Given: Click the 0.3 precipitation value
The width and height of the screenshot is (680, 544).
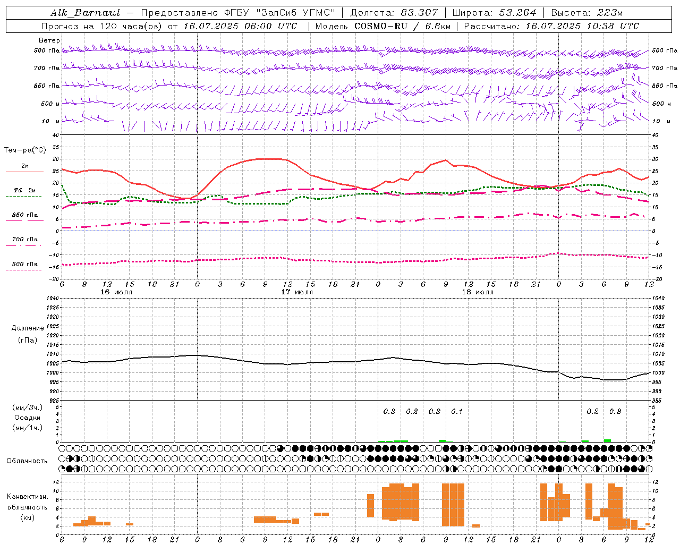Looking at the screenshot, I should (x=615, y=411).
